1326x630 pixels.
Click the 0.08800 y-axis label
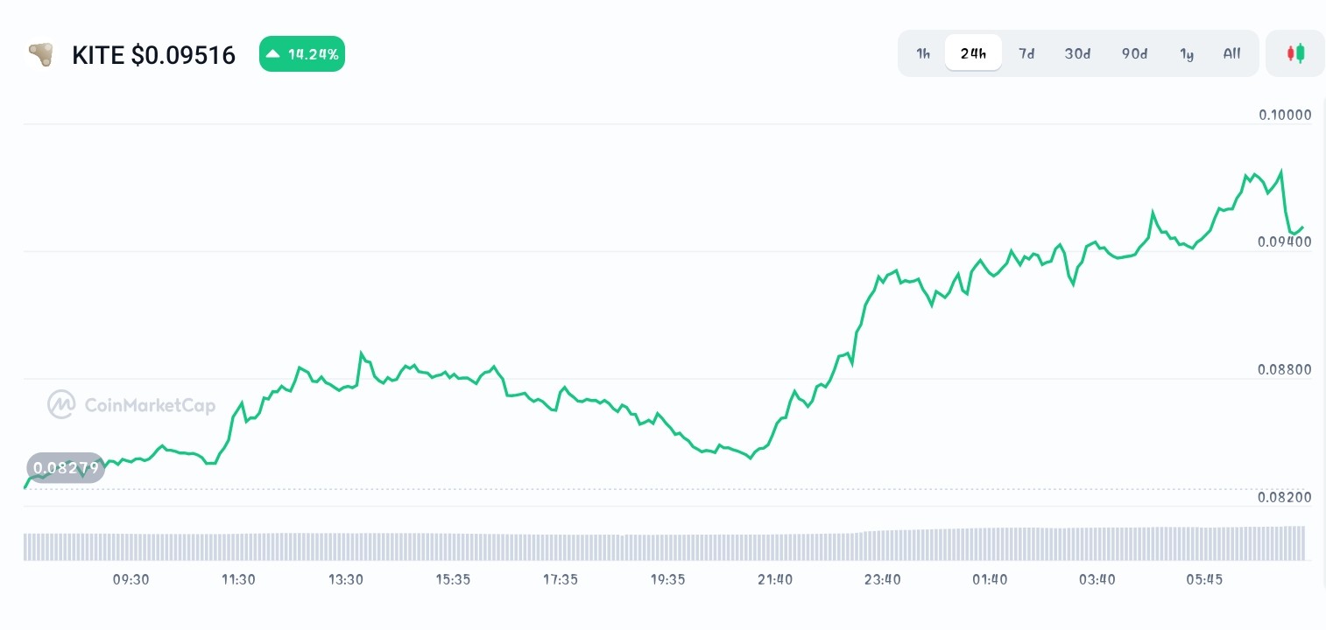tap(1285, 369)
